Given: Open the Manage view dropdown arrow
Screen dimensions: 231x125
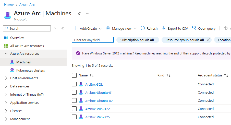Looking at the screenshot, I should coord(135,28).
